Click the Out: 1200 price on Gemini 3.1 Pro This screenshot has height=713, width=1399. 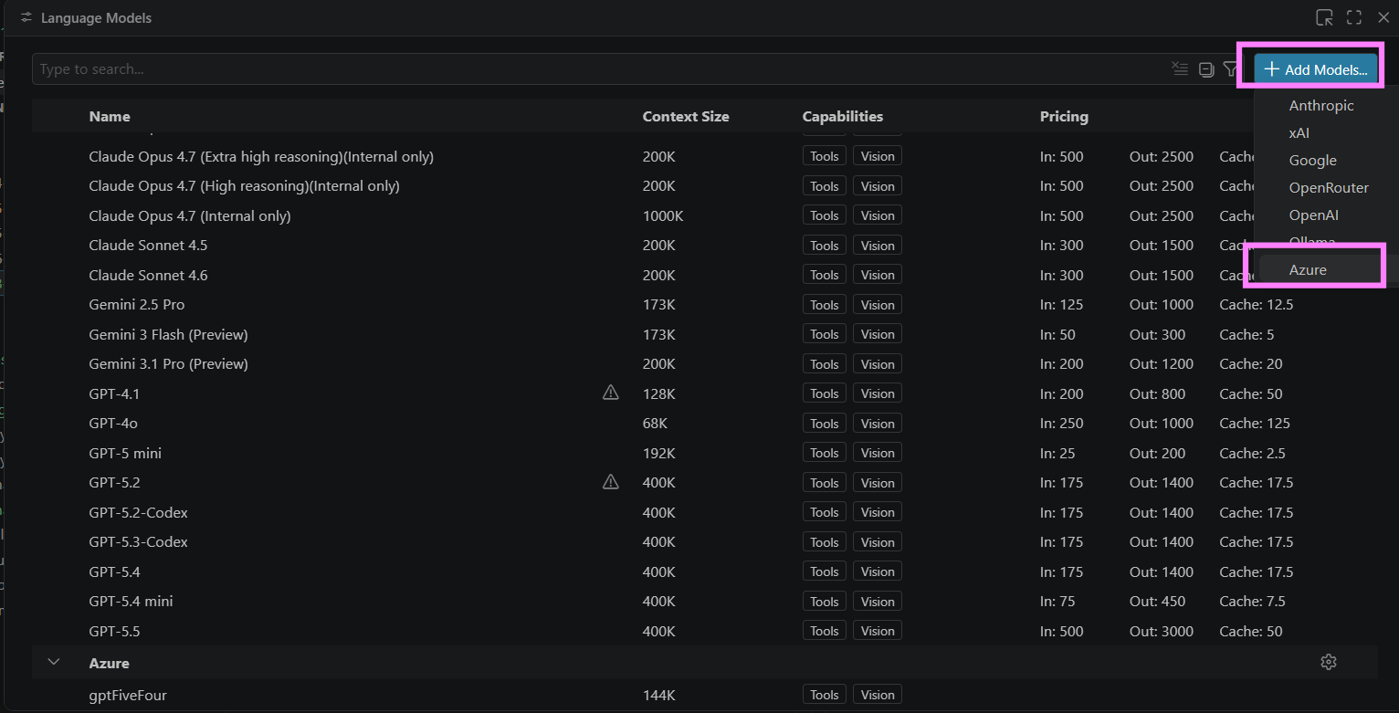pos(1162,363)
